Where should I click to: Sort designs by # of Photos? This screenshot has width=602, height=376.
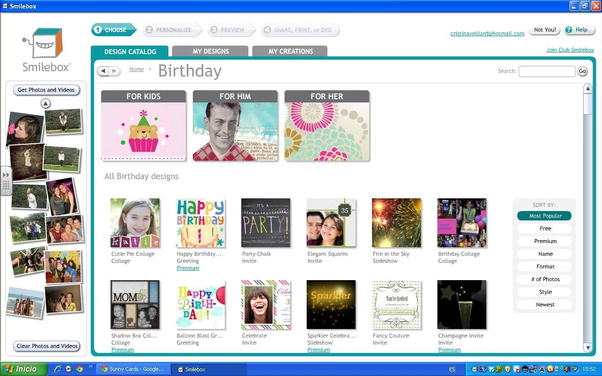pyautogui.click(x=545, y=279)
